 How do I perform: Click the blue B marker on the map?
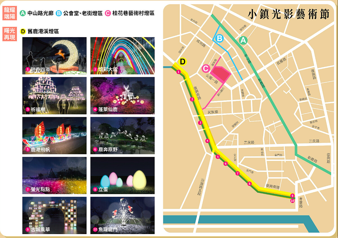pos(220,38)
